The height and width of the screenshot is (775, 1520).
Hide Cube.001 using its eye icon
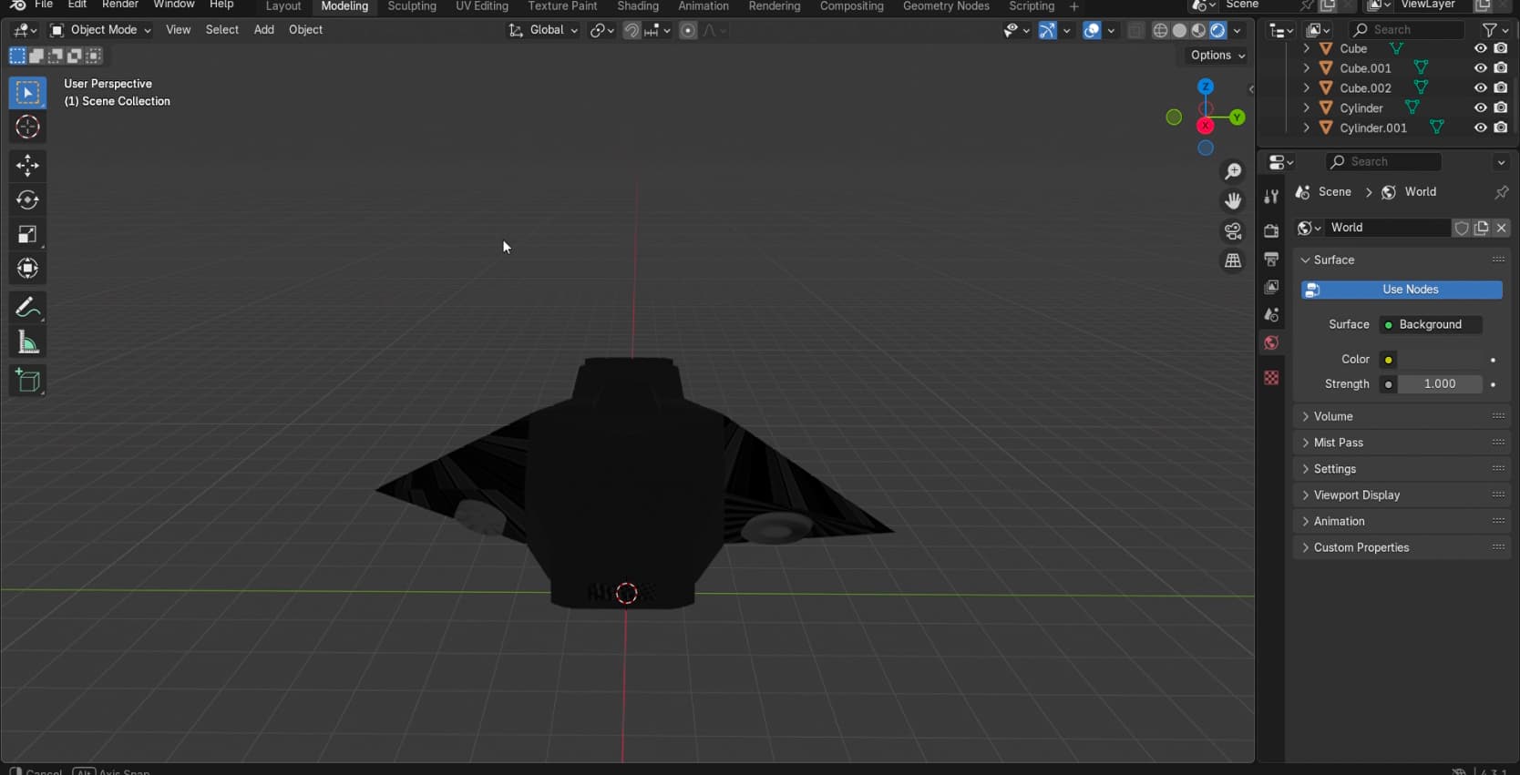click(1480, 68)
